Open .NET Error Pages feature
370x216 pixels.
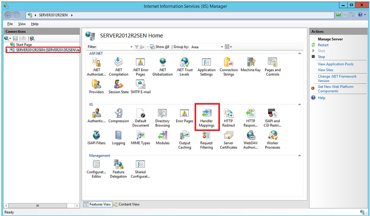click(141, 67)
